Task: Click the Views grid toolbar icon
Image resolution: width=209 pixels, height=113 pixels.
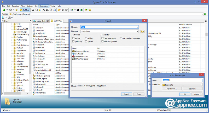Action: click(72, 10)
